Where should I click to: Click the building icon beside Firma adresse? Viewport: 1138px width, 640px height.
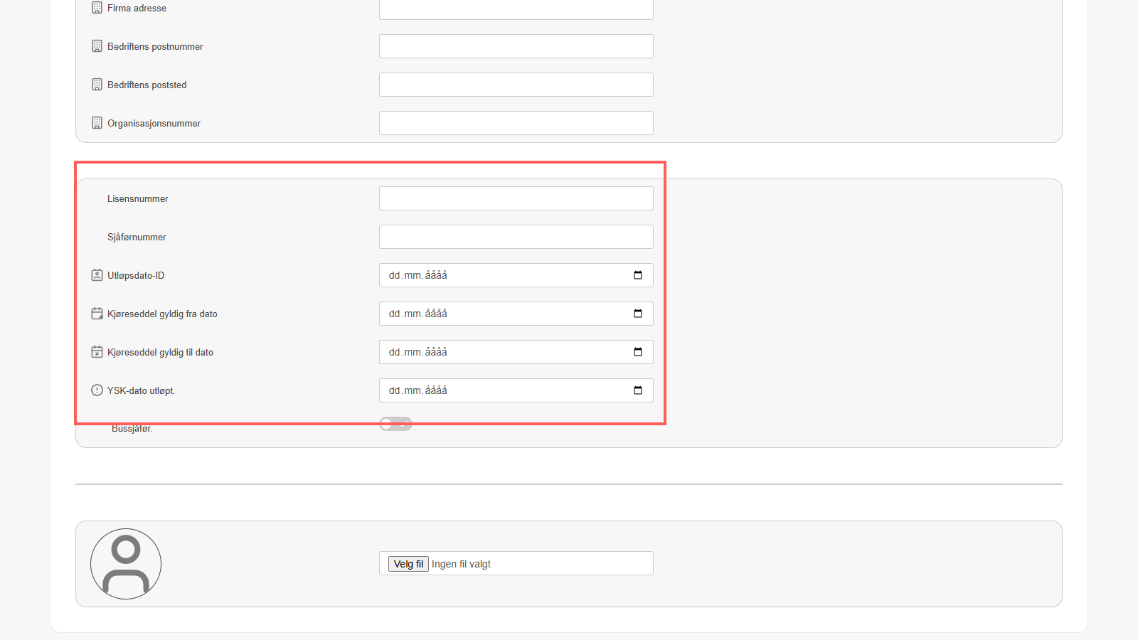click(97, 8)
